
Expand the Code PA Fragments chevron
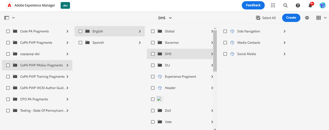(x=67, y=31)
